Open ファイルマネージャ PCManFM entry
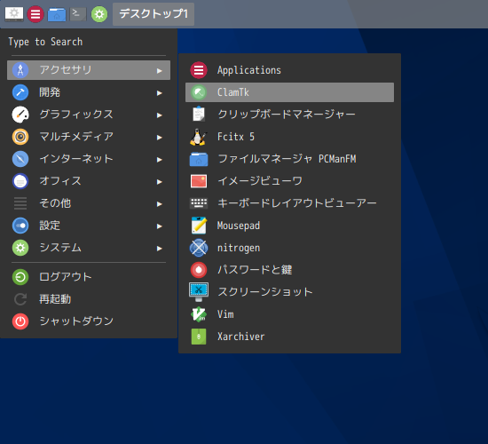This screenshot has height=444, width=488. (x=289, y=159)
